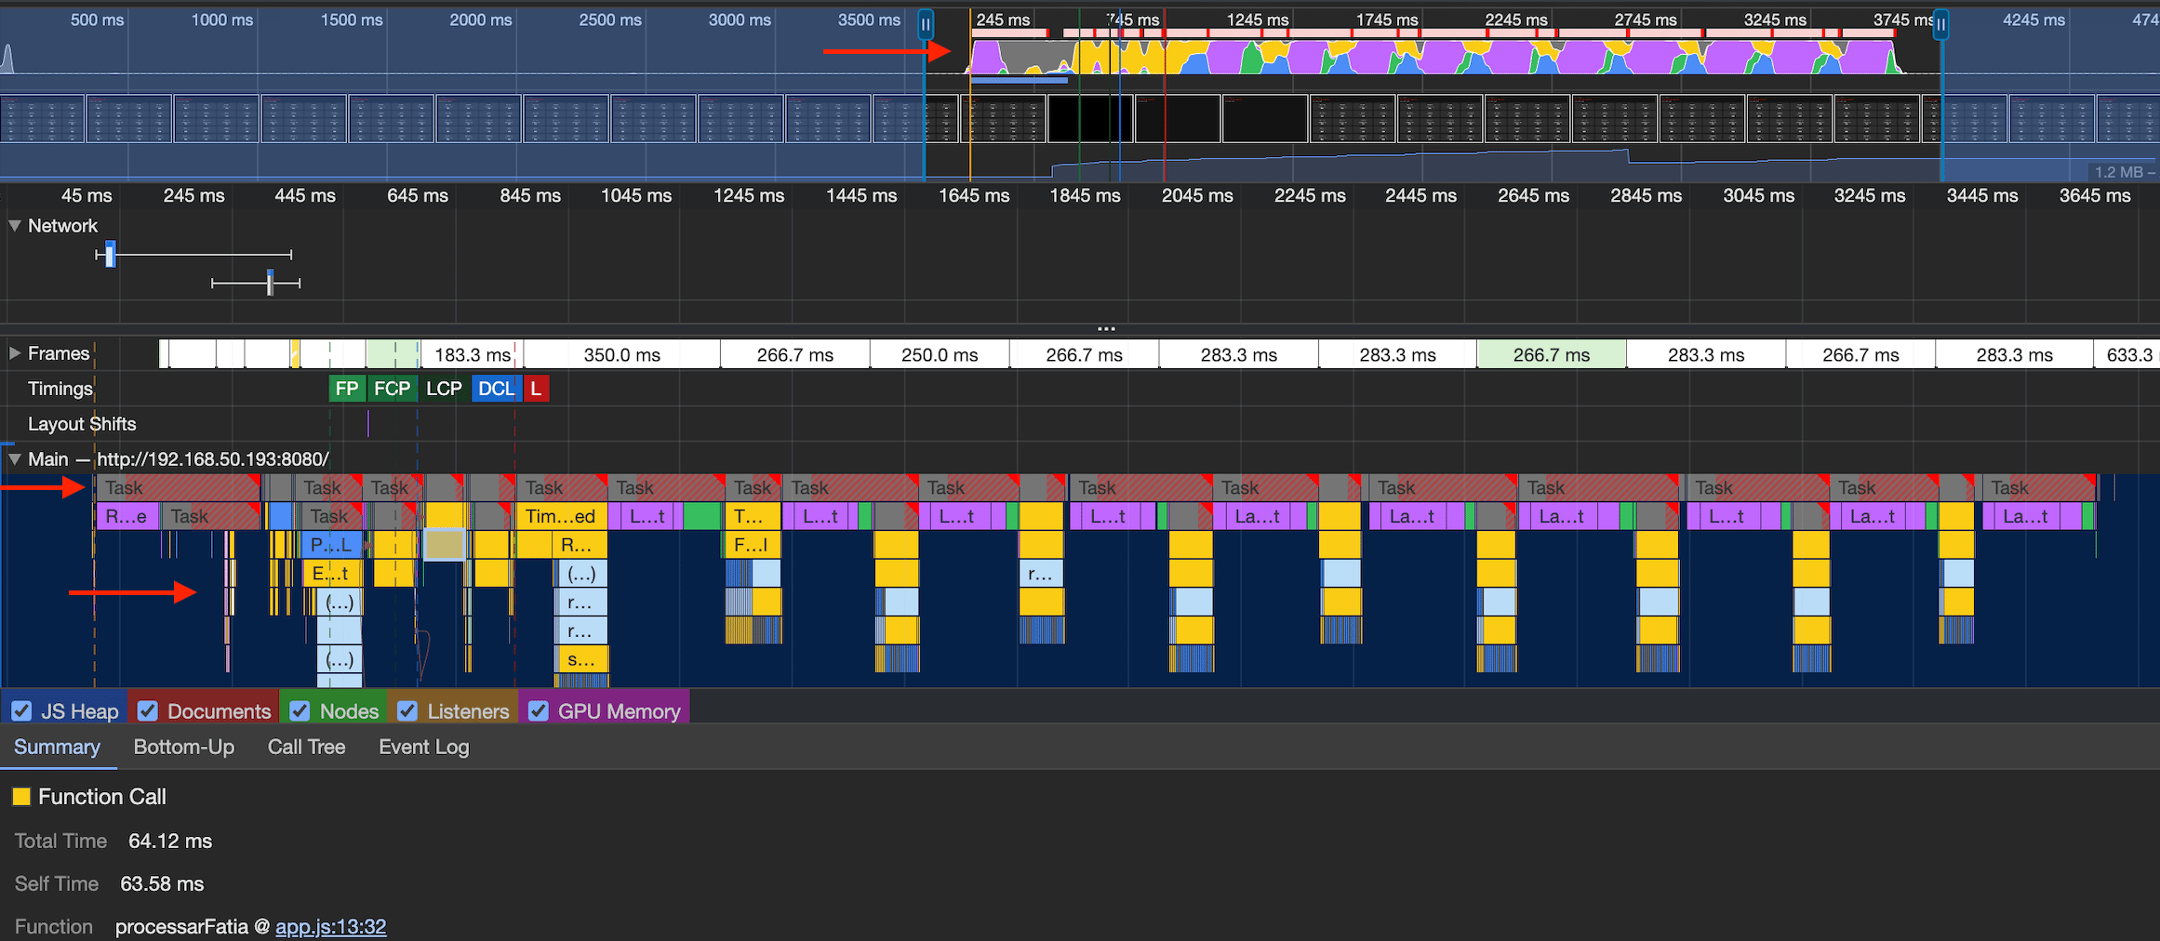Screen dimensions: 2160x941
Task: Click the Self Time value 63.58 ms
Action: (x=162, y=884)
